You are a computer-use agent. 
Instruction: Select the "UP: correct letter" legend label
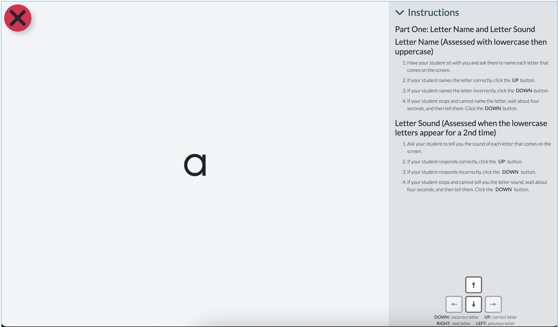(500, 317)
